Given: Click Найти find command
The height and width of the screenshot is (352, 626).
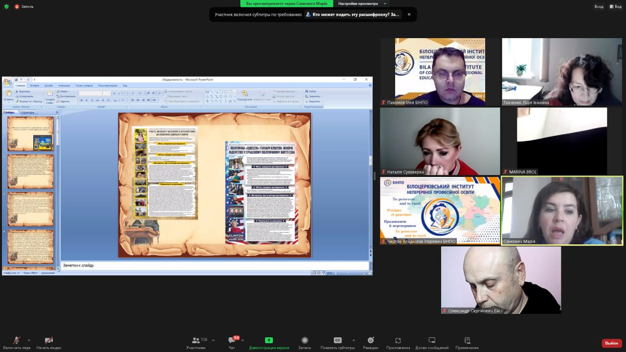Looking at the screenshot, I should [x=311, y=91].
